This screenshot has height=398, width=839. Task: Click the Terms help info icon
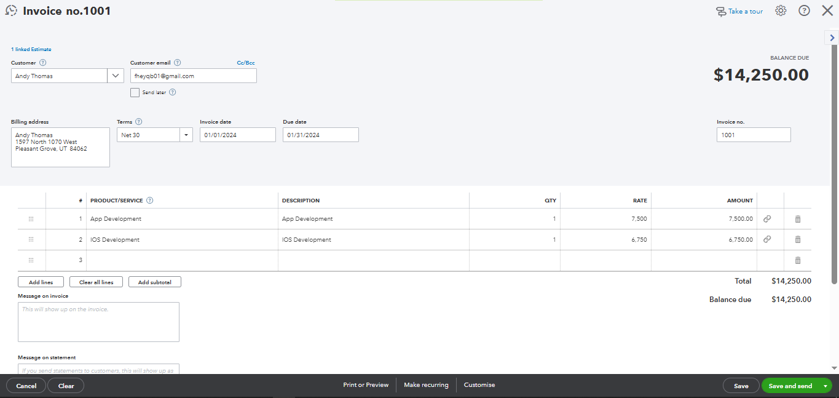139,122
